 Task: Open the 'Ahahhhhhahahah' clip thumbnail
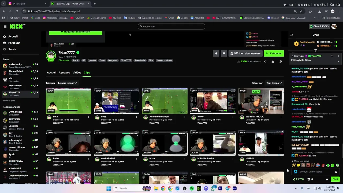pyautogui.click(x=165, y=101)
